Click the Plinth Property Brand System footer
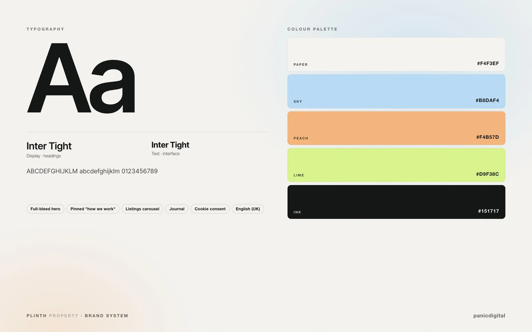This screenshot has width=532, height=332. click(77, 316)
